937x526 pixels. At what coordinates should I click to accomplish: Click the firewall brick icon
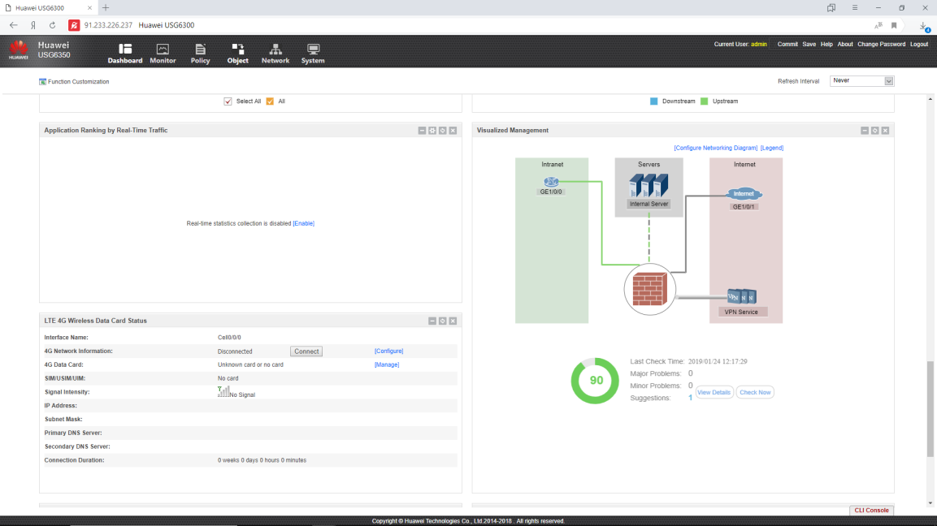[x=649, y=290]
